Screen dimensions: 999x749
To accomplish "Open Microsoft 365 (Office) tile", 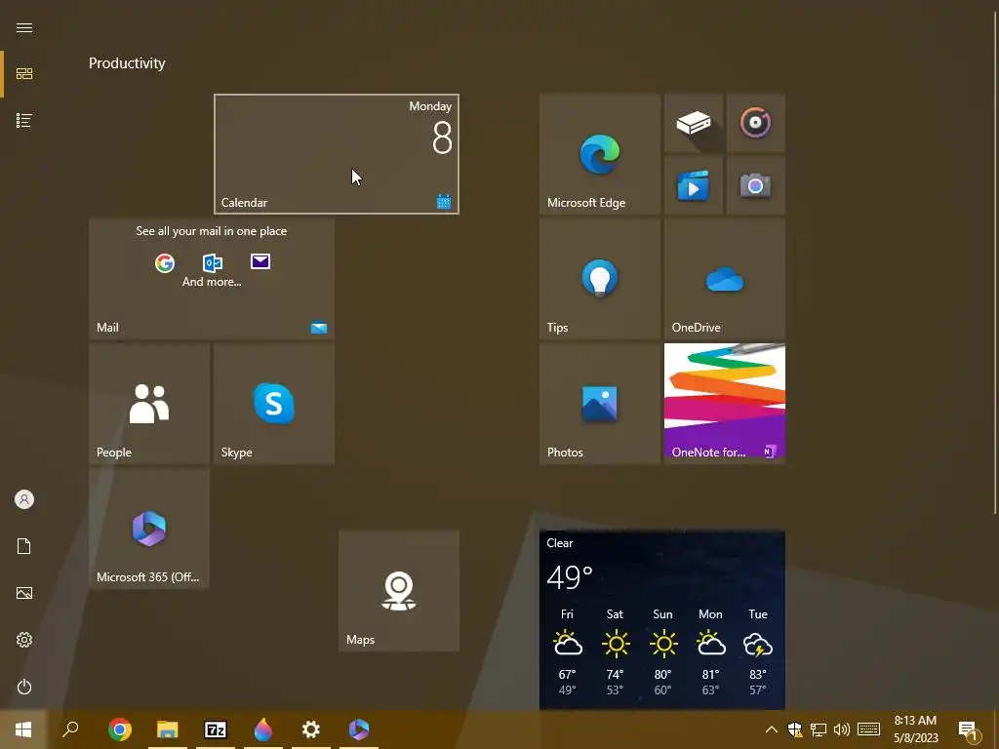I will 149,528.
